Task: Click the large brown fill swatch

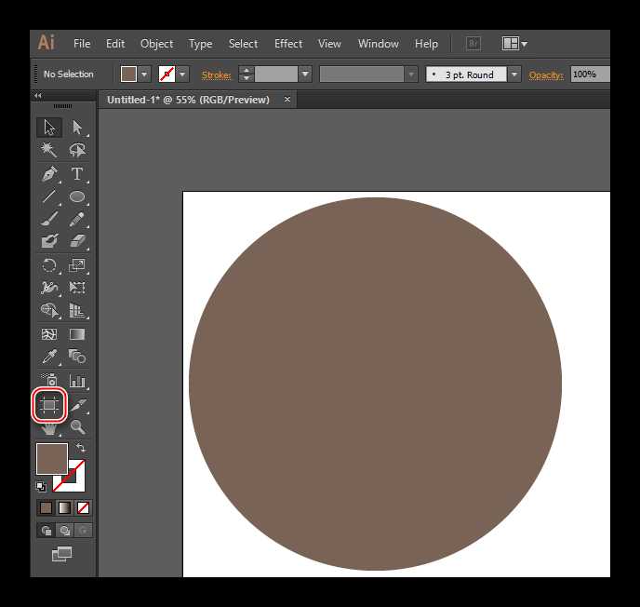Action: (52, 459)
